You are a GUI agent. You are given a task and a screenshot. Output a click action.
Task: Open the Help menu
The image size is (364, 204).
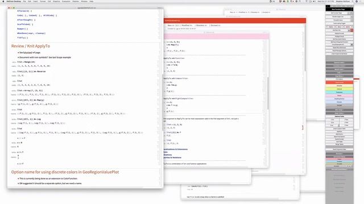click(92, 1)
